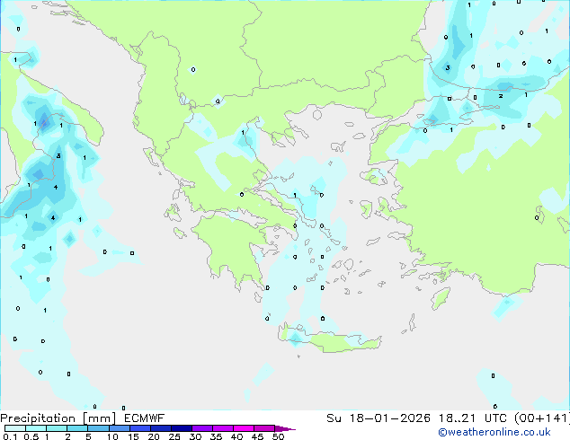Select the 2 to 5 mm legend swatch
Screen dimensions: 570x440
pos(77,428)
